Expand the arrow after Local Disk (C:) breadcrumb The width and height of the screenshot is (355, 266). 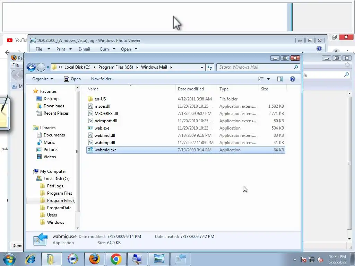(94, 68)
